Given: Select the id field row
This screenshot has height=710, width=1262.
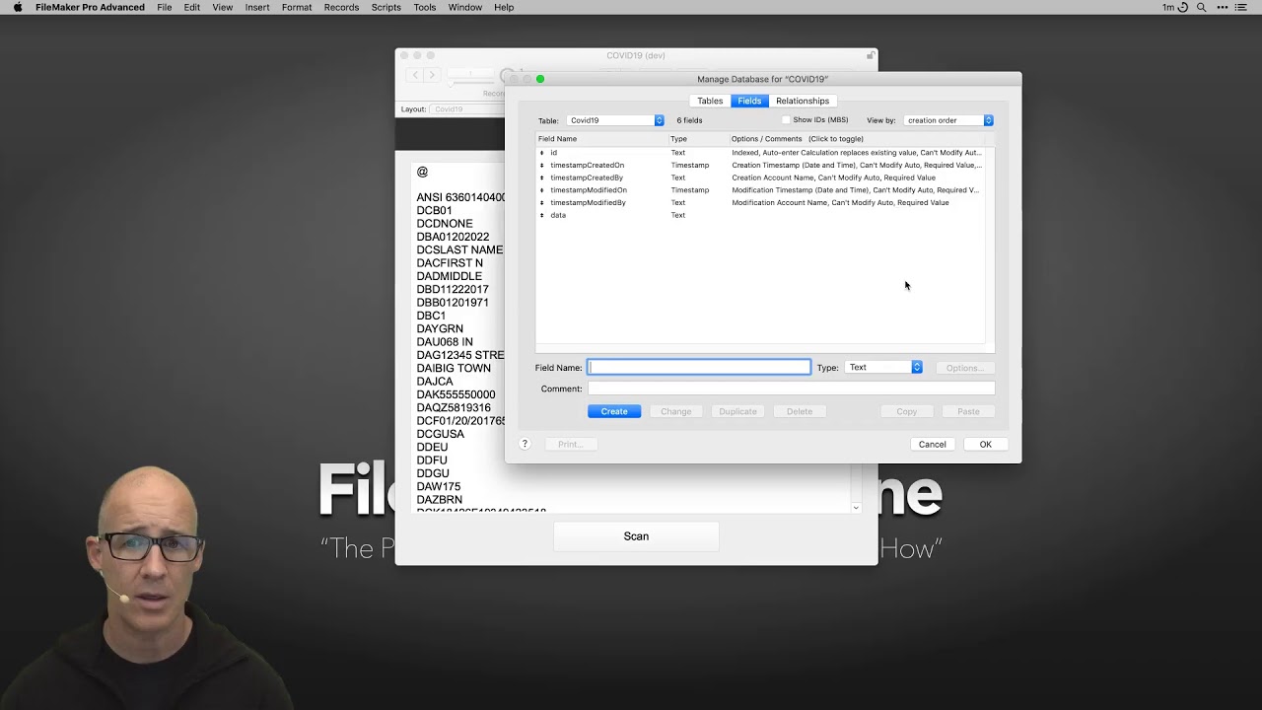Looking at the screenshot, I should coord(760,153).
